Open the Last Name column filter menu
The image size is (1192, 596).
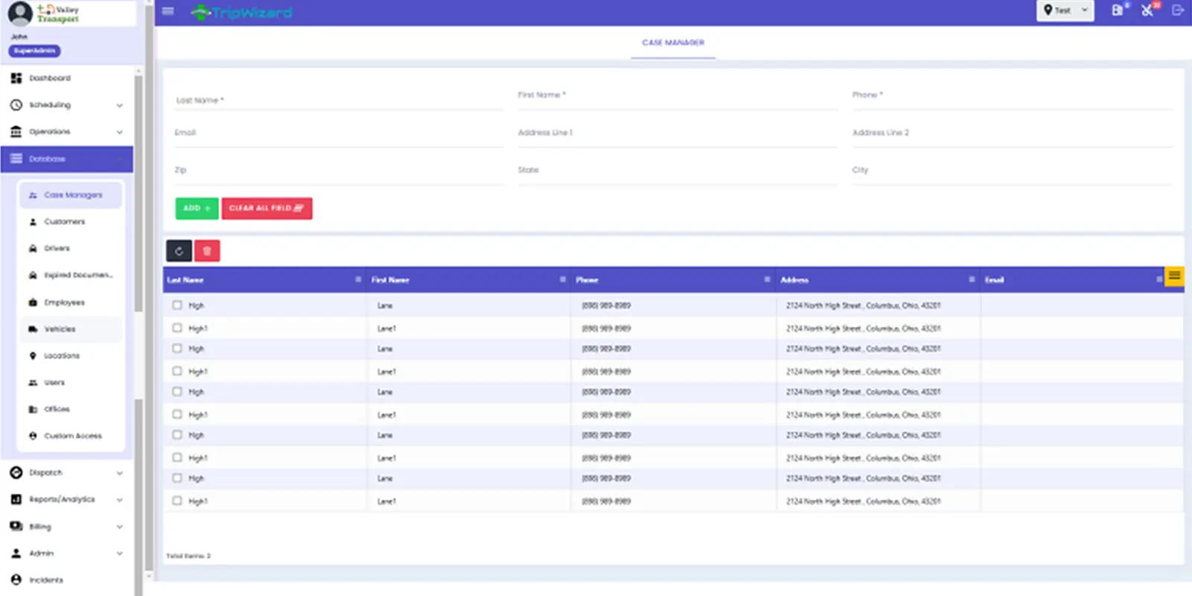(358, 279)
